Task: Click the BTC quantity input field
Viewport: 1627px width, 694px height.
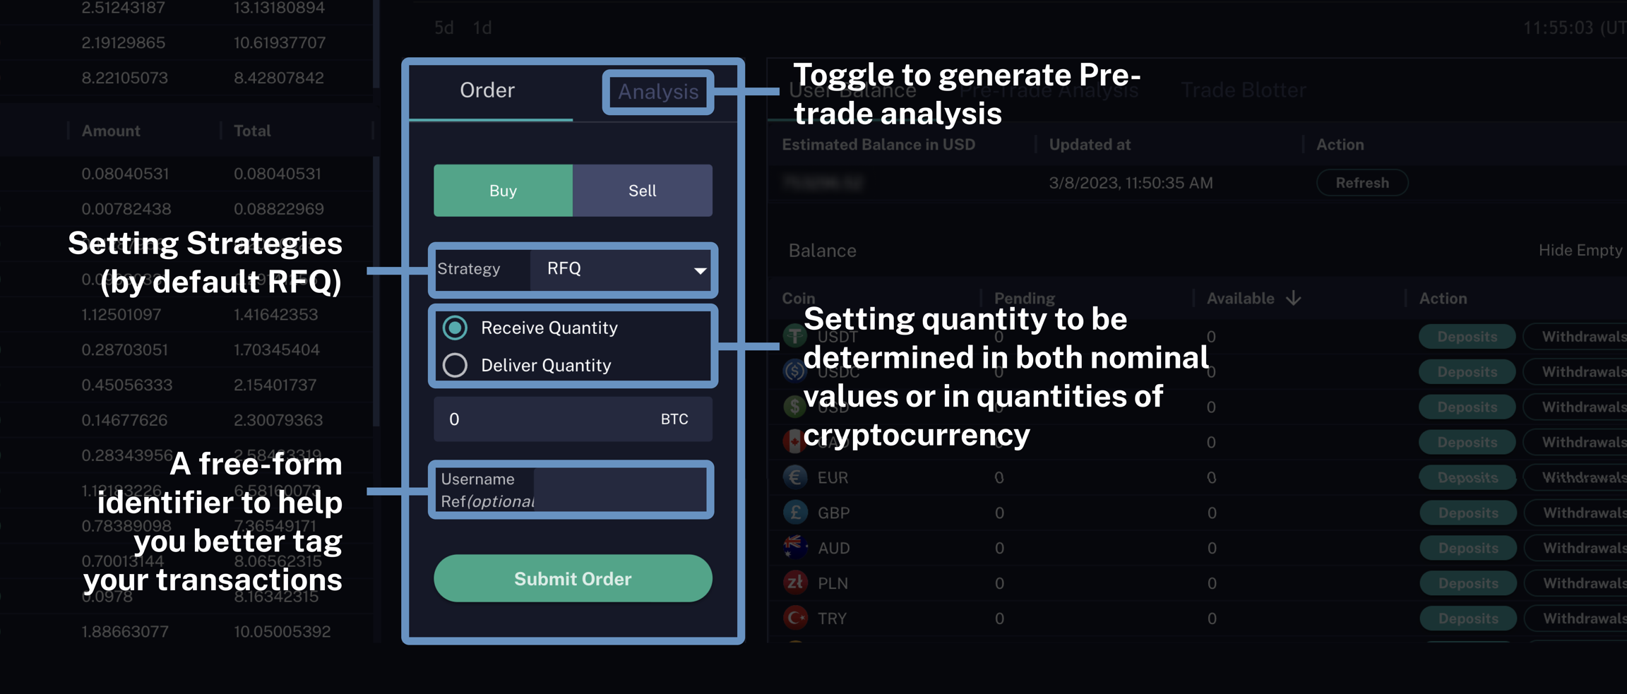Action: 551,419
